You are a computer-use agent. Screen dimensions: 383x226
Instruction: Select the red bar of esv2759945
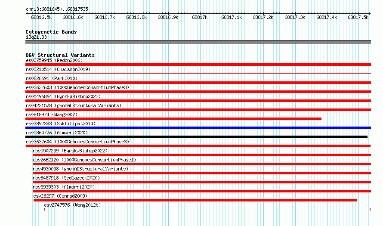198,65
